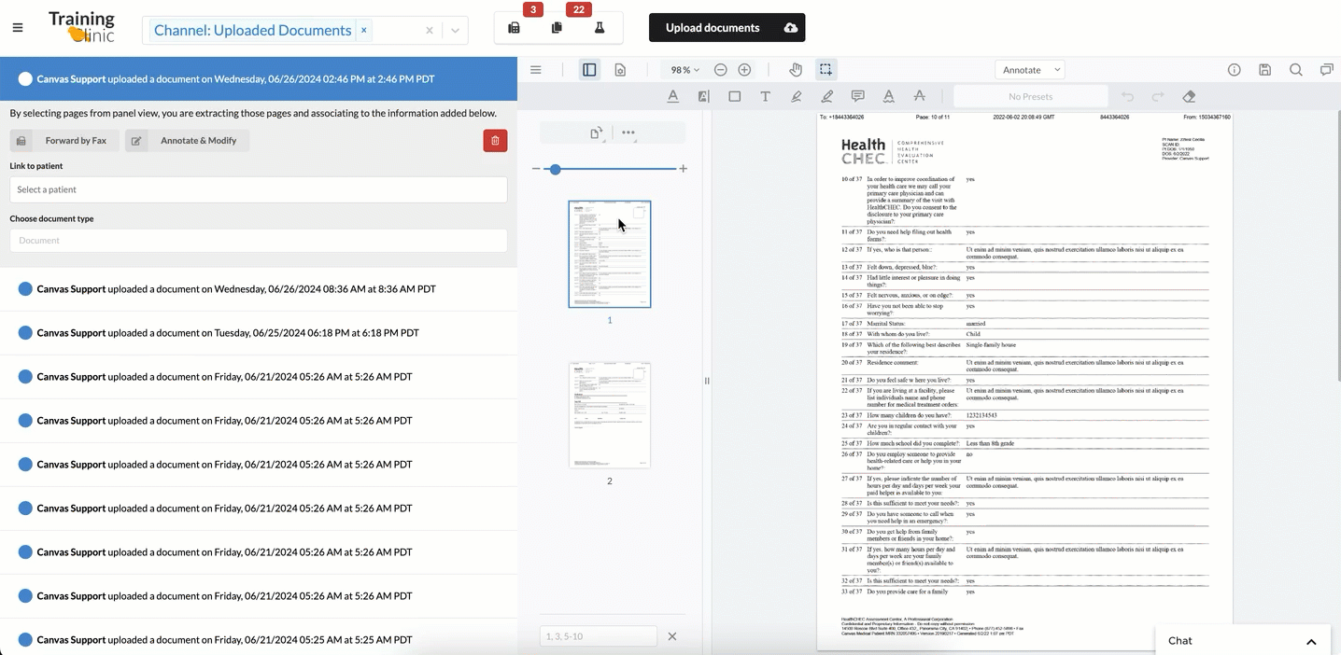Click the Upload documents button
The width and height of the screenshot is (1341, 655).
(x=727, y=27)
